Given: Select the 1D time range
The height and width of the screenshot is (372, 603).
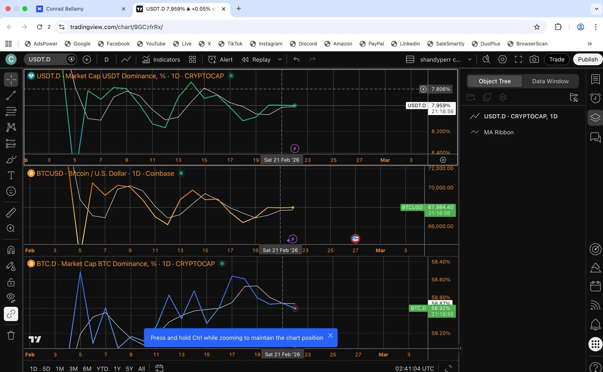Looking at the screenshot, I should coord(34,369).
